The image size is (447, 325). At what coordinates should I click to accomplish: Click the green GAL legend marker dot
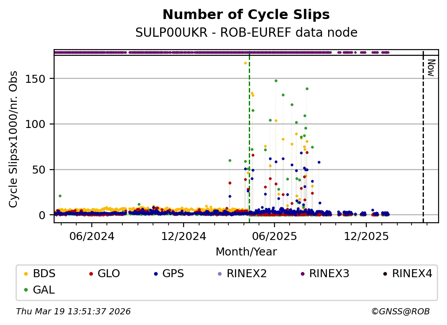26,290
